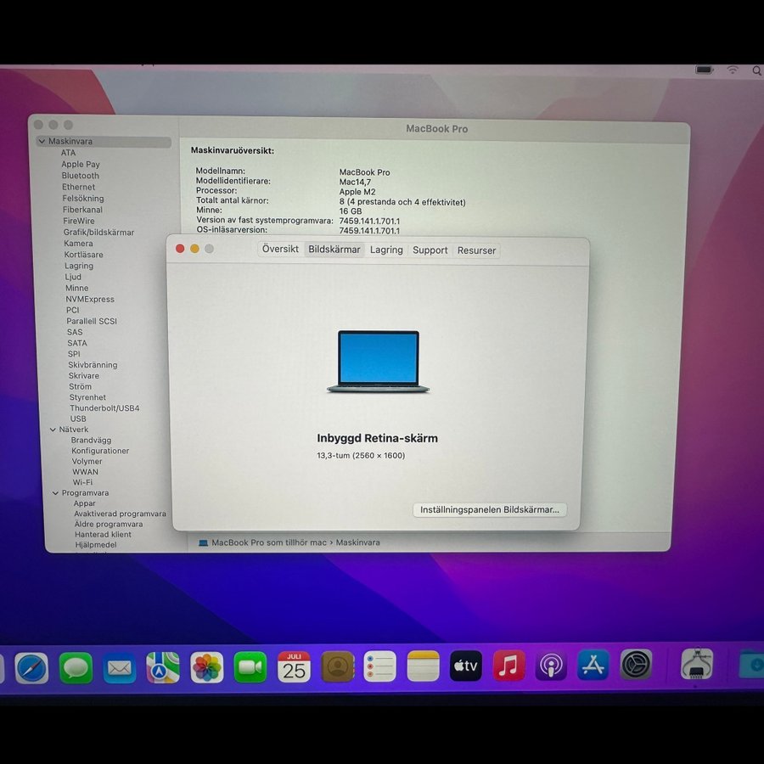This screenshot has width=764, height=764.
Task: Click Inställningspanelen Bildskärmar button
Action: tap(490, 509)
